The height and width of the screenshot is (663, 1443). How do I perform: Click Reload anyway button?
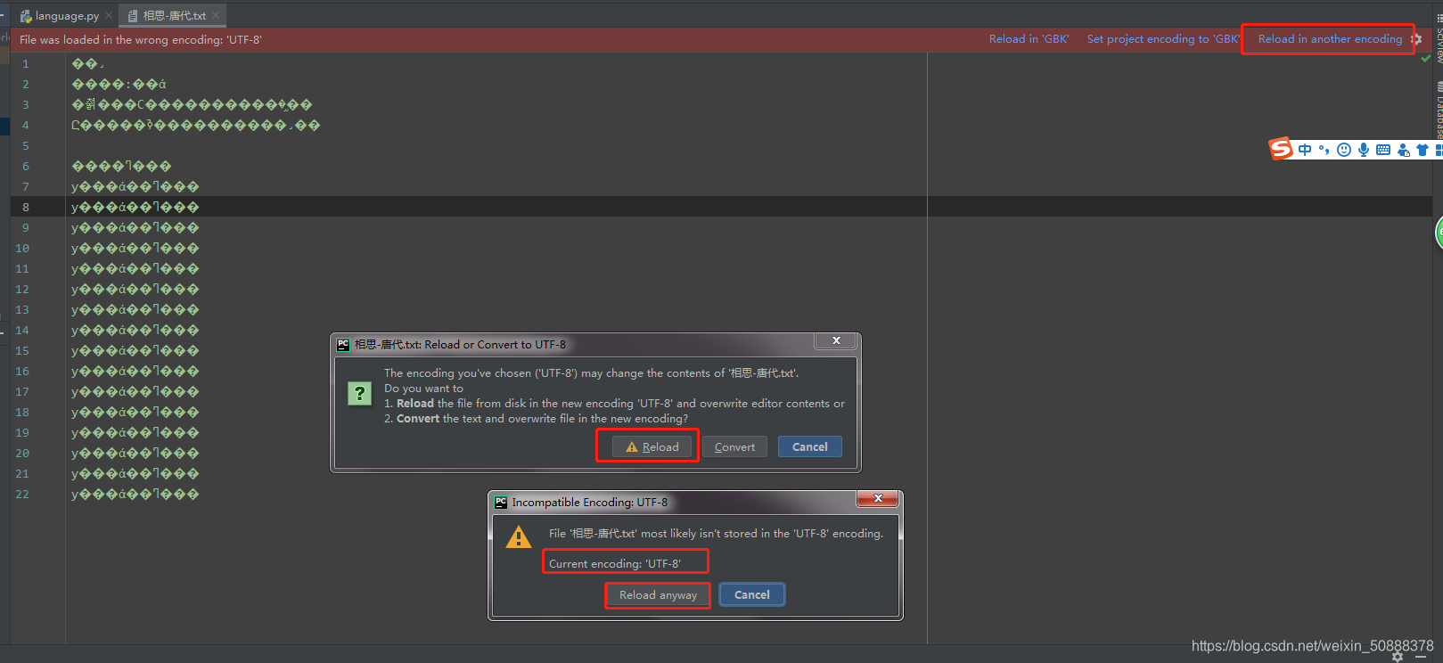658,594
